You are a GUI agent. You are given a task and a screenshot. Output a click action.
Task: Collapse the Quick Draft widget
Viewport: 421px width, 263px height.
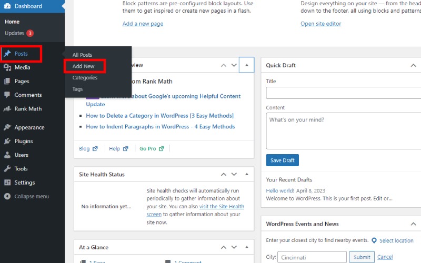413,65
